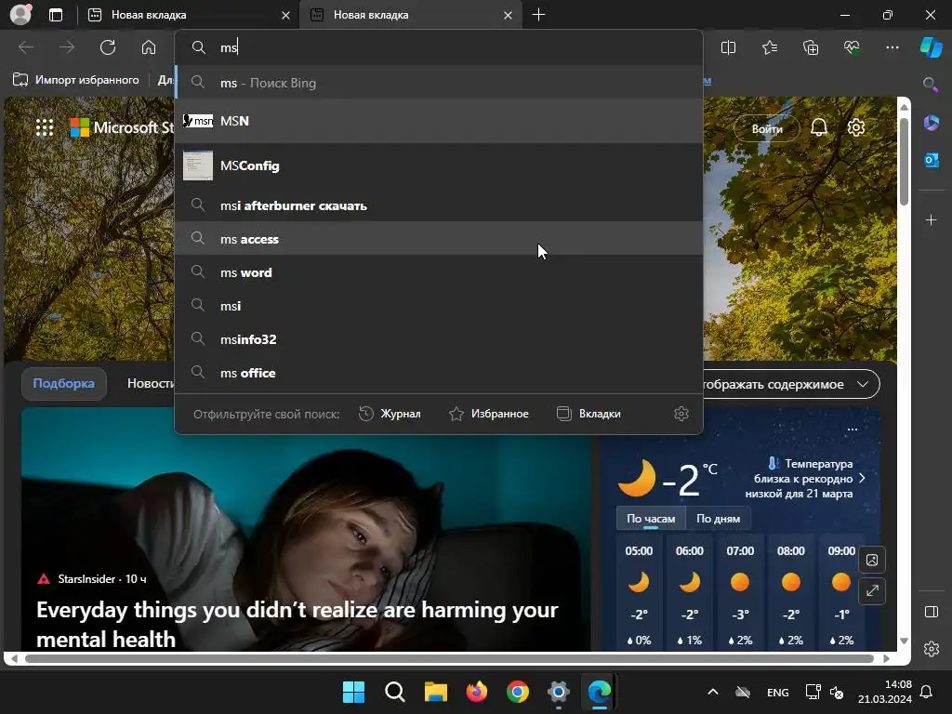952x714 pixels.
Task: Select the MSConfig suggestion
Action: coord(439,165)
